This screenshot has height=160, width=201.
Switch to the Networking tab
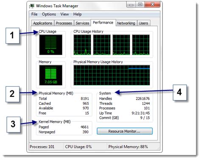(126, 23)
